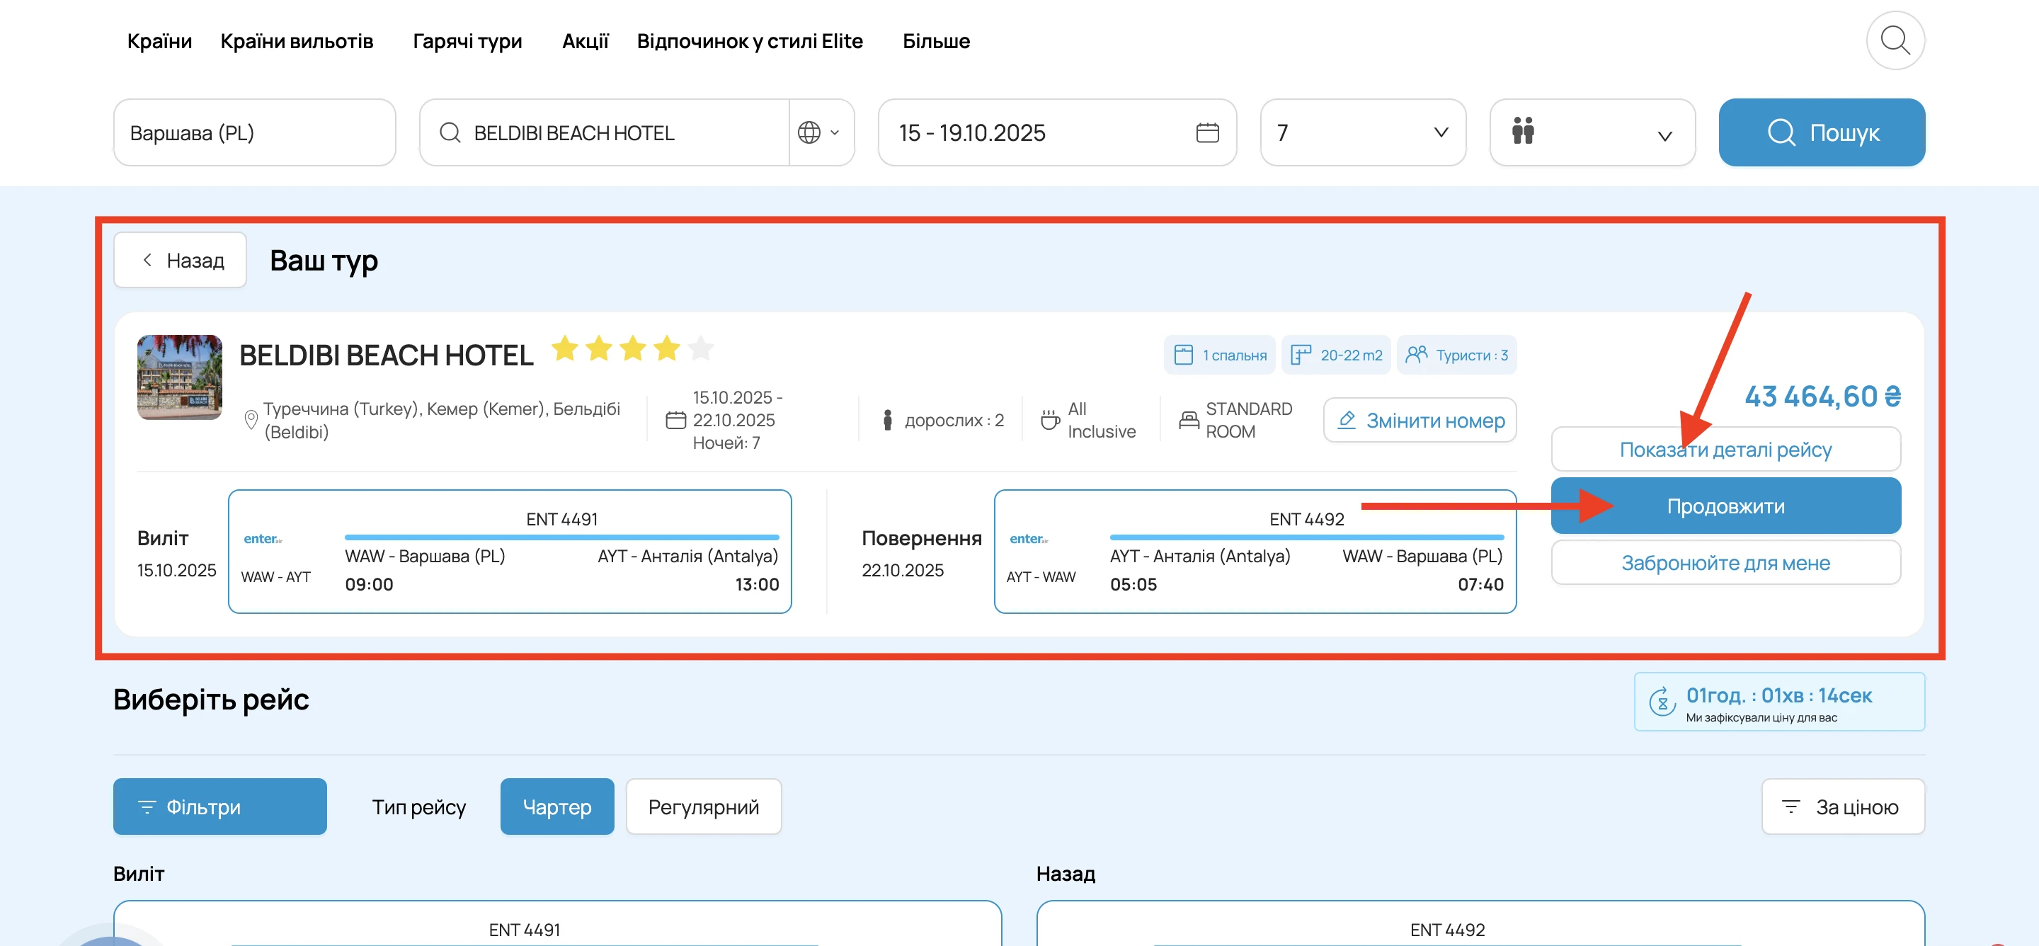Click the Змінити номер button
Image resolution: width=2039 pixels, height=946 pixels.
click(1420, 420)
